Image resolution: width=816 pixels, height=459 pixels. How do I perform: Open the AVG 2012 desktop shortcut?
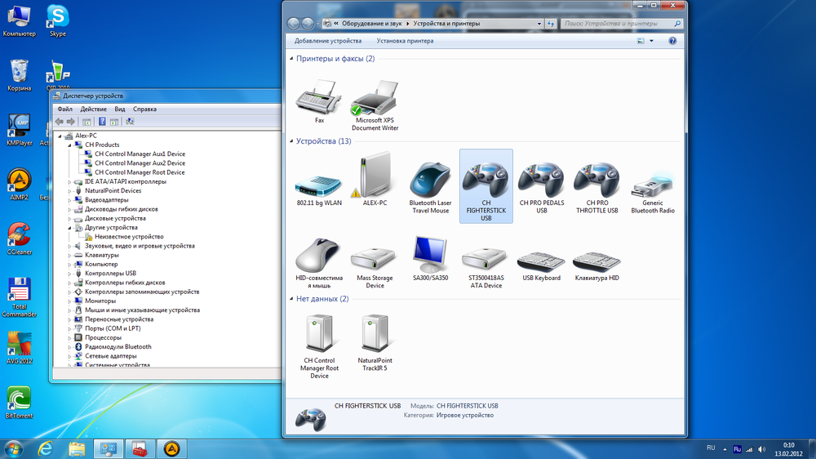(x=20, y=347)
